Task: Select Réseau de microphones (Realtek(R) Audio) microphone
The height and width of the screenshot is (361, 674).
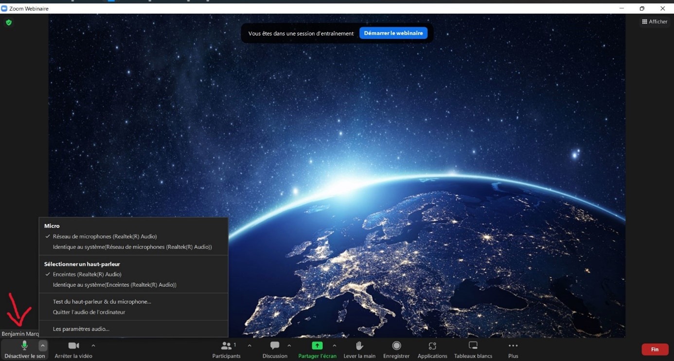Action: click(105, 236)
